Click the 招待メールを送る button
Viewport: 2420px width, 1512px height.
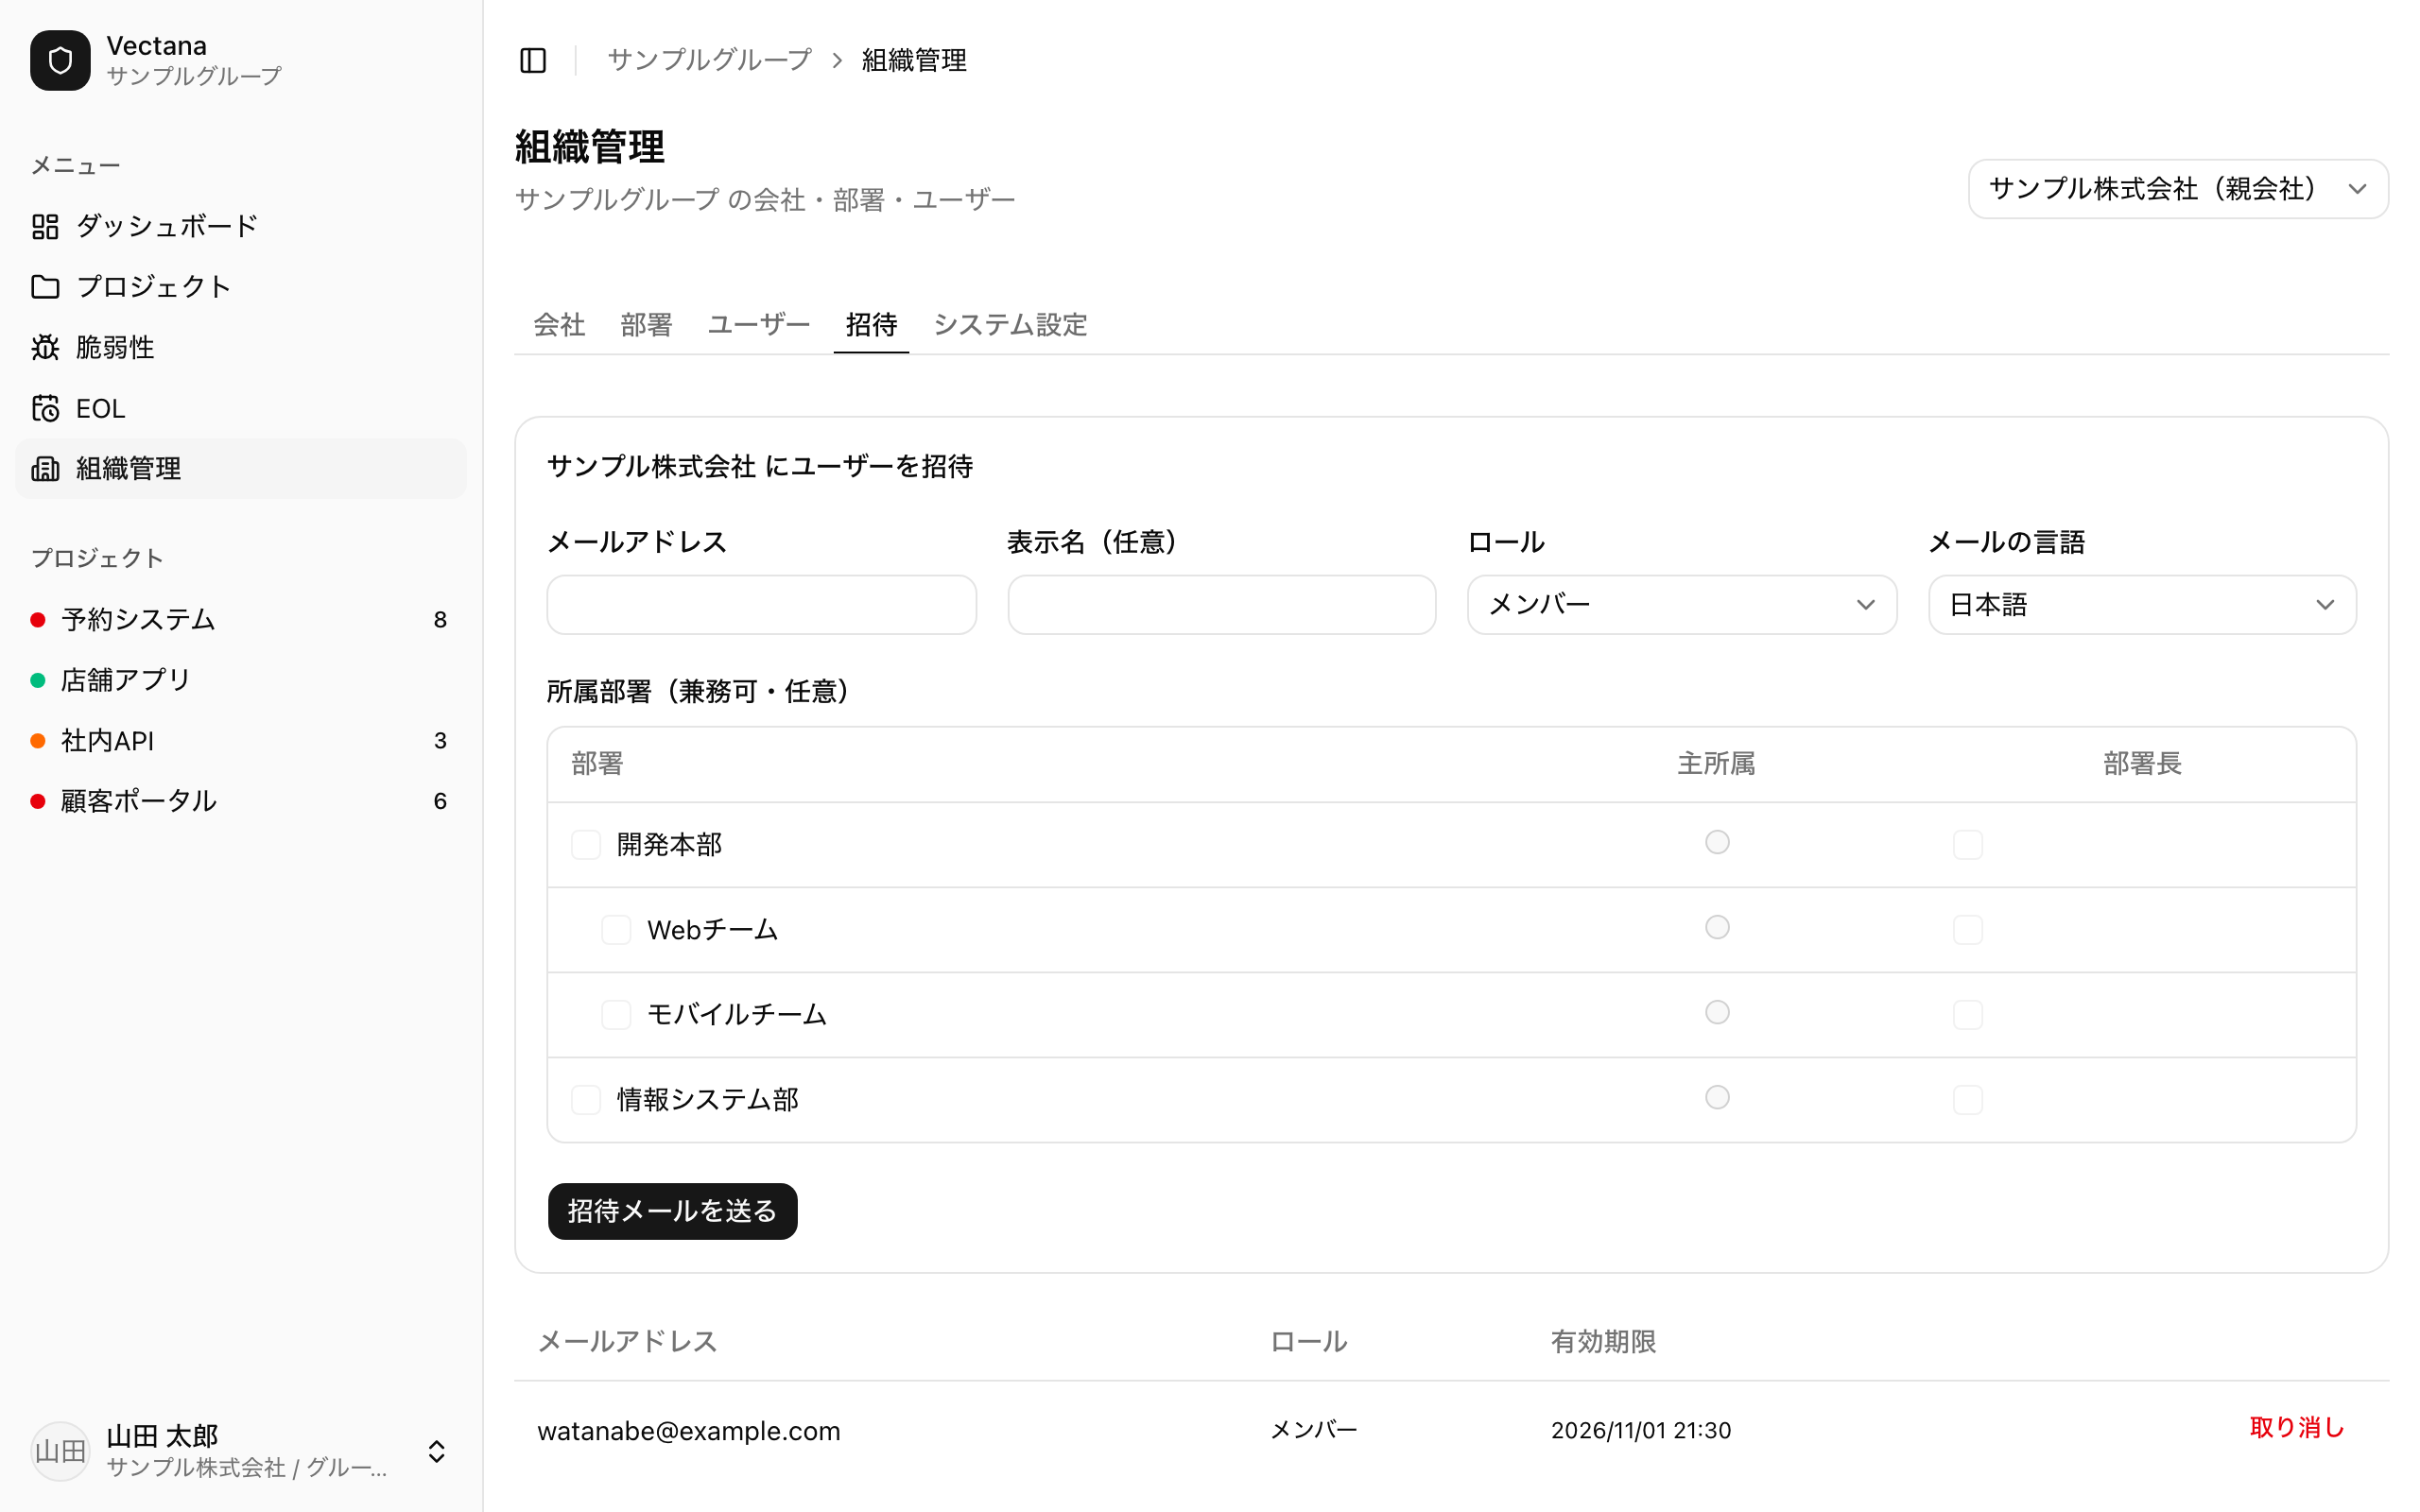tap(672, 1211)
